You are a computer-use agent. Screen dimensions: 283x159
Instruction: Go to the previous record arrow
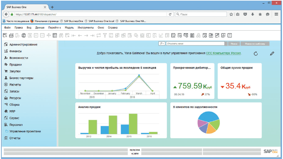pos(80,36)
